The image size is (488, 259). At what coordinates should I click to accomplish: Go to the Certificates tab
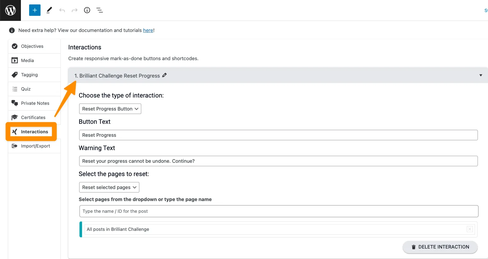[33, 117]
